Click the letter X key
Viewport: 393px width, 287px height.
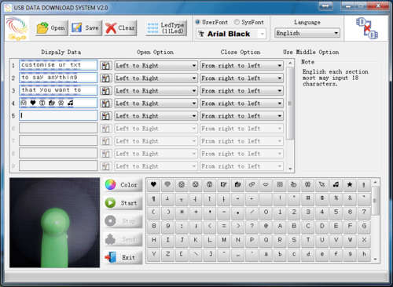click(364, 240)
